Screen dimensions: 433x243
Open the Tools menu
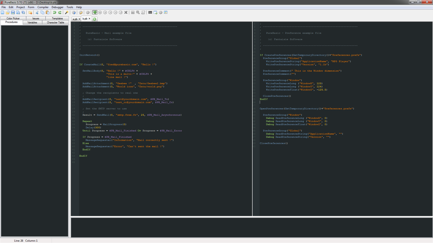70,7
